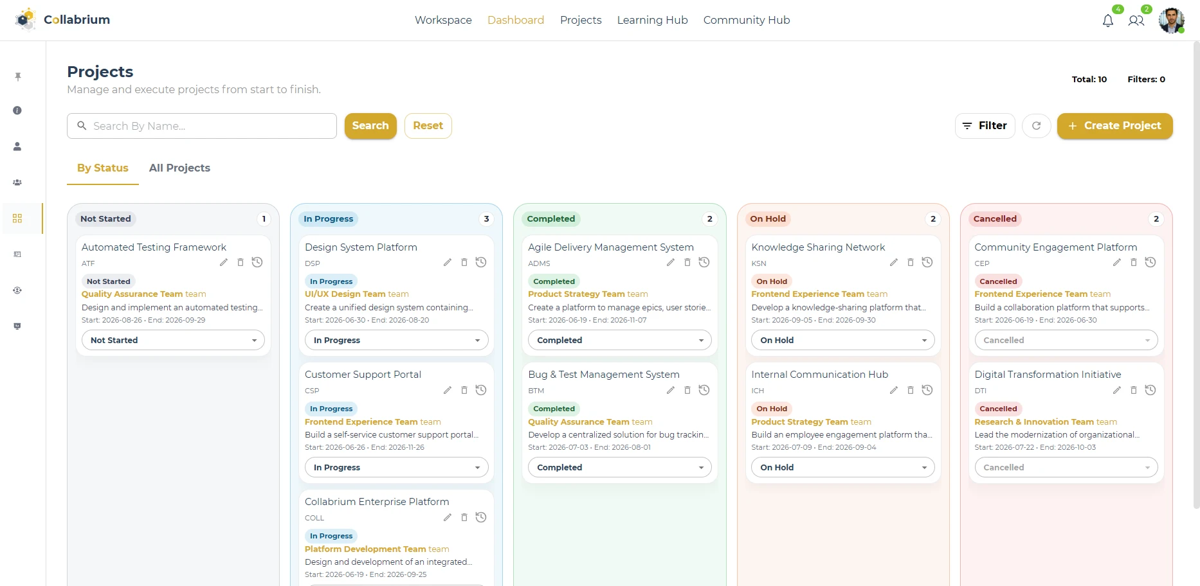
Task: Click the Create Project button
Action: click(x=1114, y=126)
